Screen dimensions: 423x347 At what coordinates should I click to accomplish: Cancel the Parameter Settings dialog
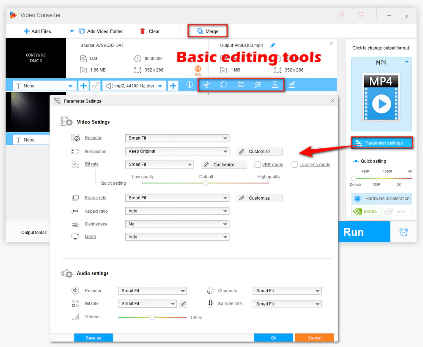click(315, 338)
